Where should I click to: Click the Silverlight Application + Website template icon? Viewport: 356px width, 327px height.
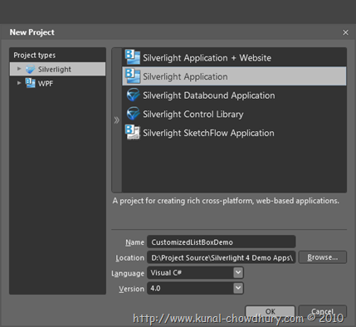133,57
